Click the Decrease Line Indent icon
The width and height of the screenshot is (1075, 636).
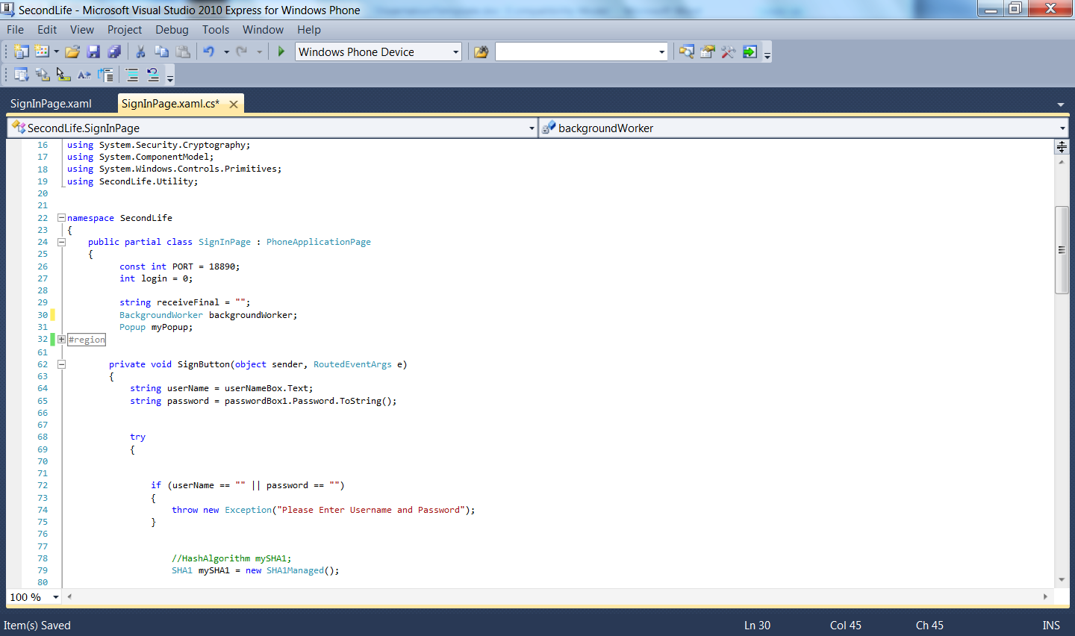pos(106,75)
